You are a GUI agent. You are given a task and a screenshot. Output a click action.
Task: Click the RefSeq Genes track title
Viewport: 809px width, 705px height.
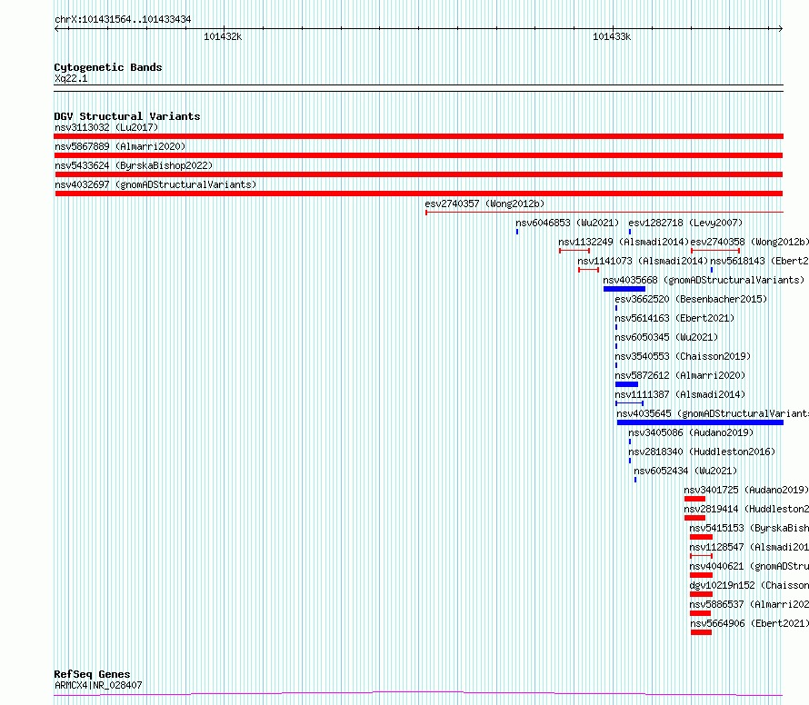click(x=92, y=675)
